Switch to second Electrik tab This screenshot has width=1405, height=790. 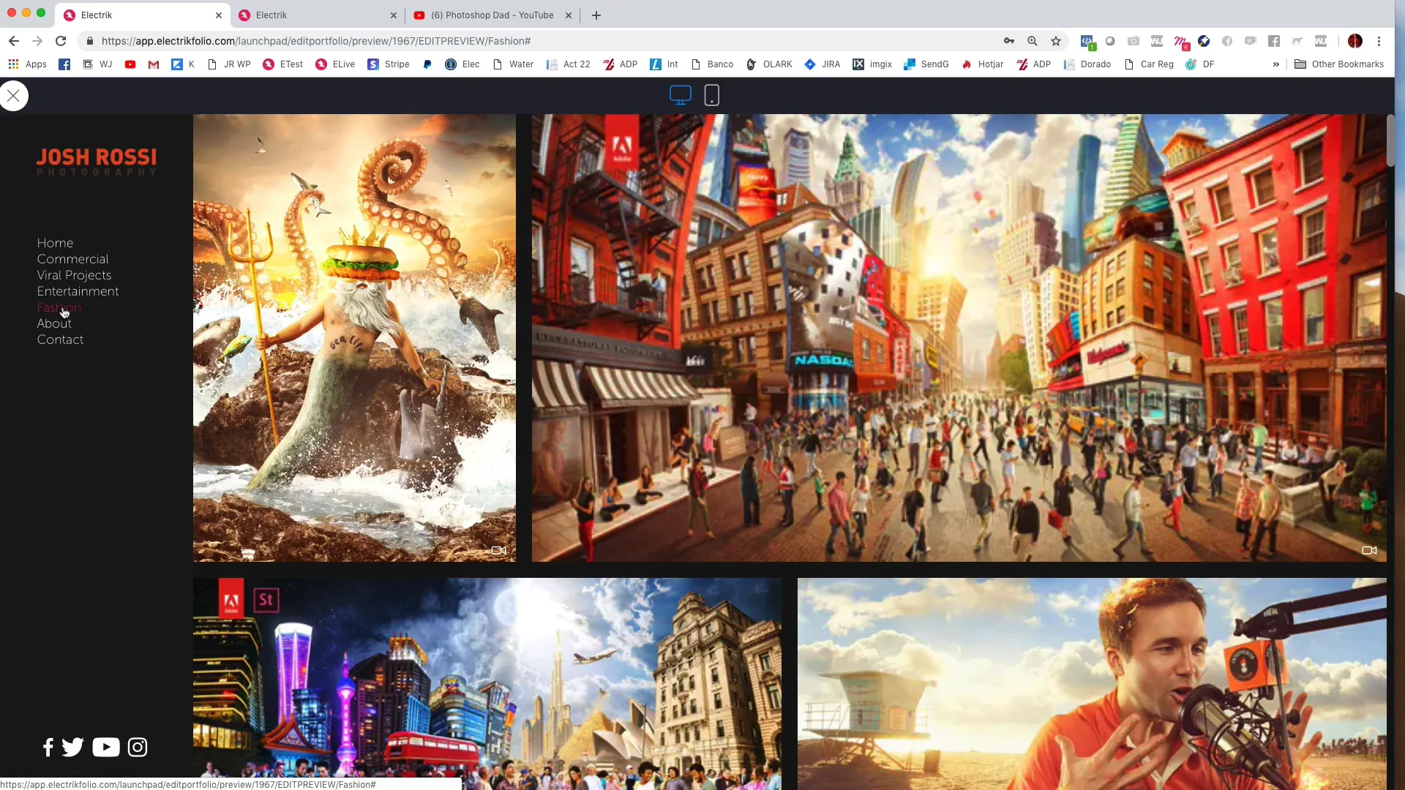(318, 15)
